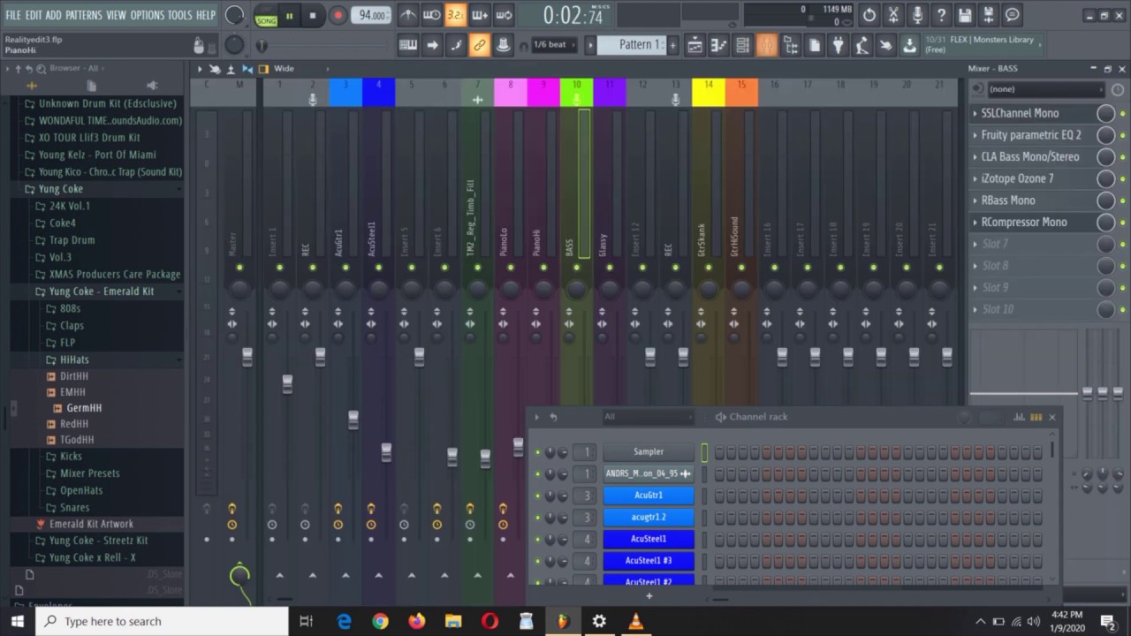Click the add channel plus button
Viewport: 1131px width, 636px height.
click(x=649, y=595)
